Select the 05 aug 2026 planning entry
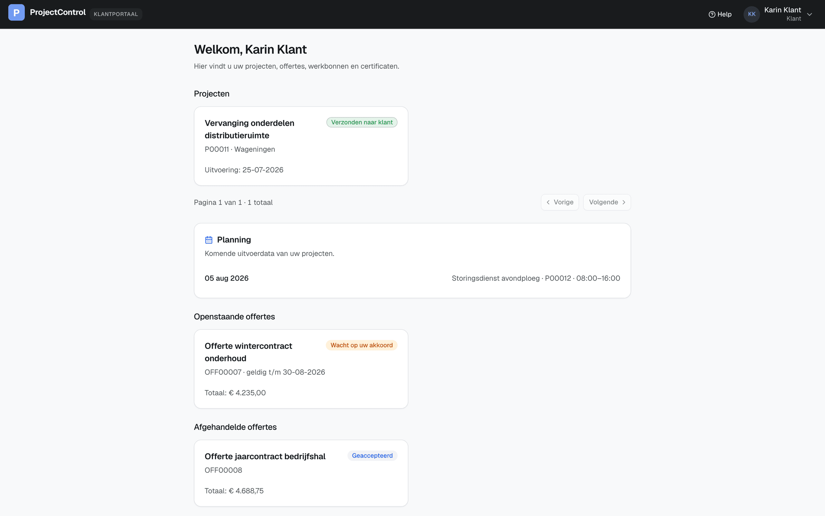The width and height of the screenshot is (825, 516). [412, 278]
